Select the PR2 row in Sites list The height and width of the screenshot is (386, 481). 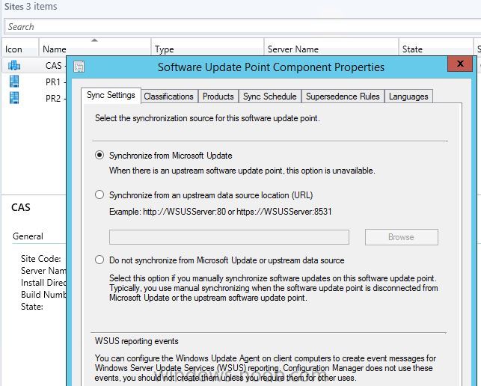click(34, 98)
